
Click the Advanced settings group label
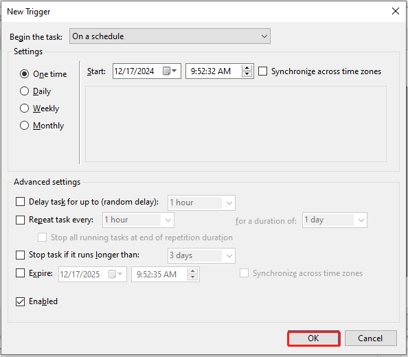pos(47,182)
